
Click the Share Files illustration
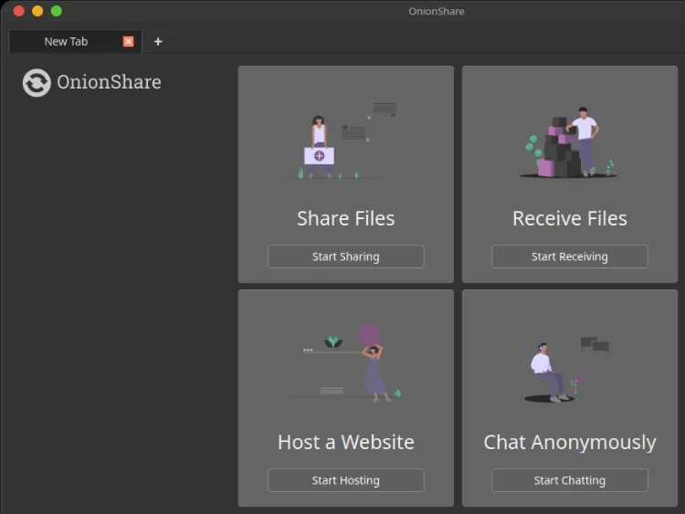345,141
